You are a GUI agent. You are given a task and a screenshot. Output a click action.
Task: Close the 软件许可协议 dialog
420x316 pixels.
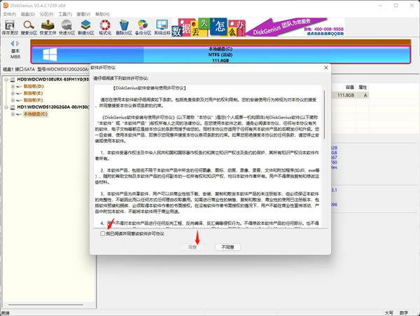[326, 68]
